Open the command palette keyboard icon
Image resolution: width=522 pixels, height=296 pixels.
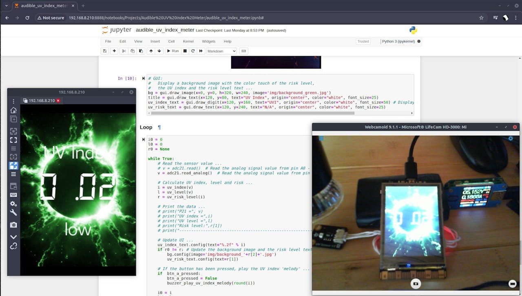coord(244,51)
